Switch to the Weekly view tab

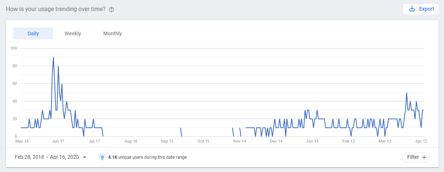click(x=73, y=33)
